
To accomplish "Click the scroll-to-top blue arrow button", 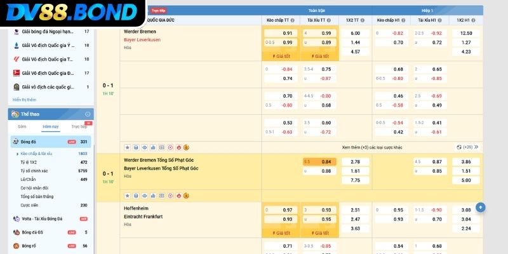I will 481,207.
